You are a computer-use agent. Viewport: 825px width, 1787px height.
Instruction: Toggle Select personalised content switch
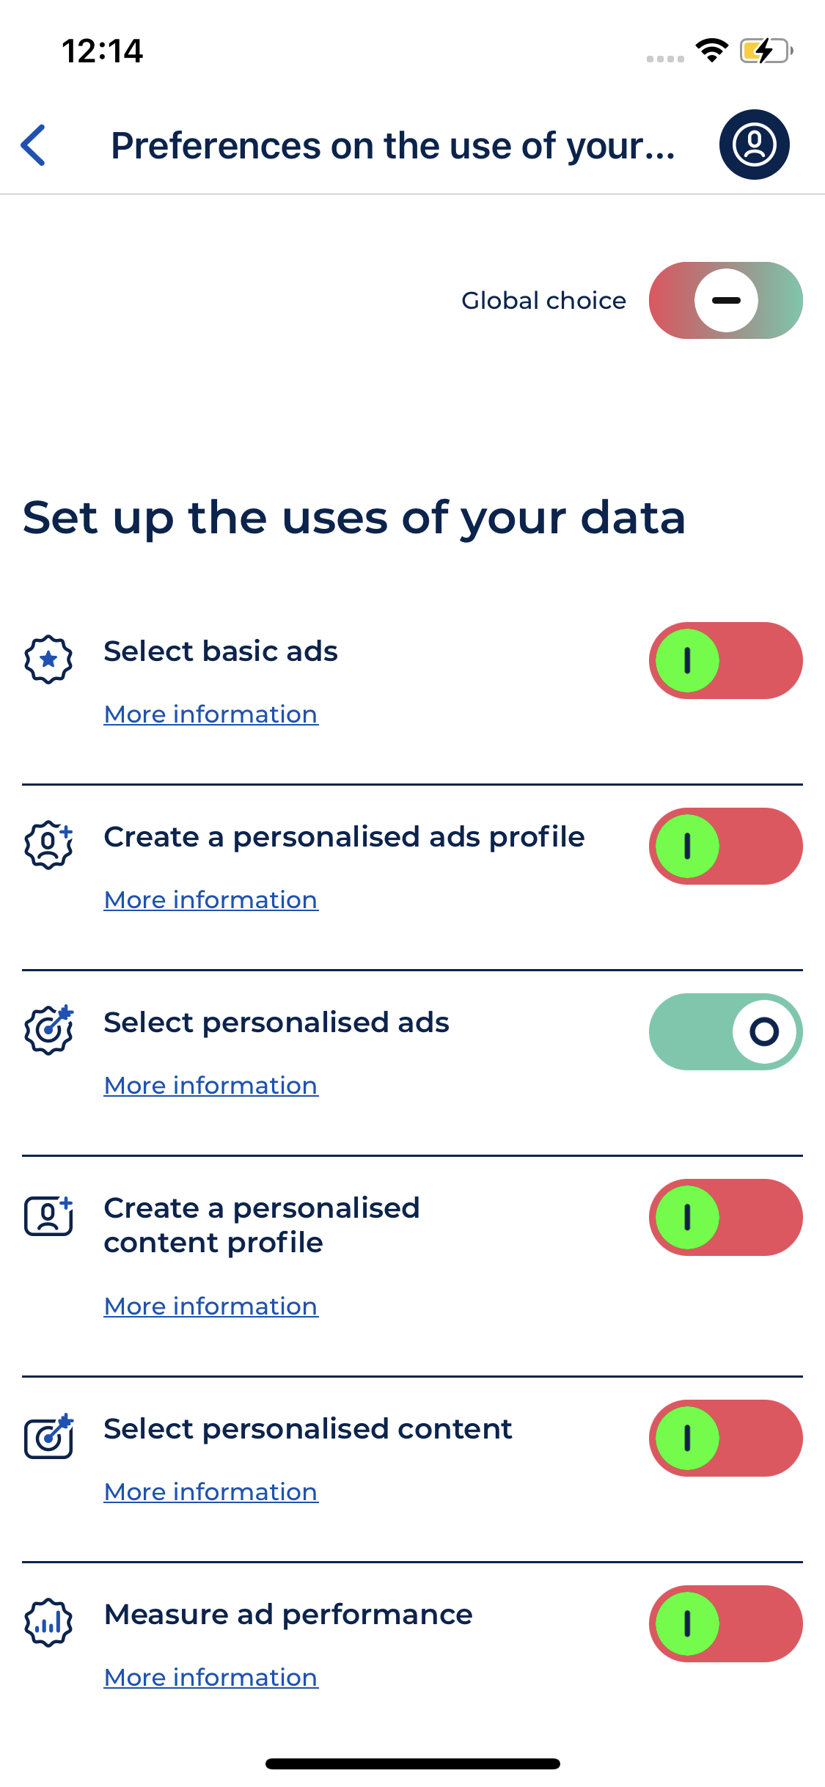(725, 1439)
